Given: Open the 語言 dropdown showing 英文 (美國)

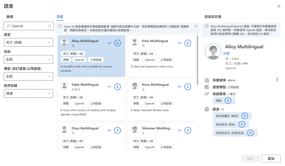Looking at the screenshot, I should click(x=29, y=42).
